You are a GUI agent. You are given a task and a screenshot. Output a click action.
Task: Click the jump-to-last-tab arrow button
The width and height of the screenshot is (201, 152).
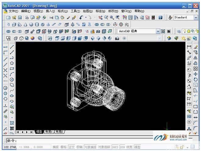(x=31, y=132)
